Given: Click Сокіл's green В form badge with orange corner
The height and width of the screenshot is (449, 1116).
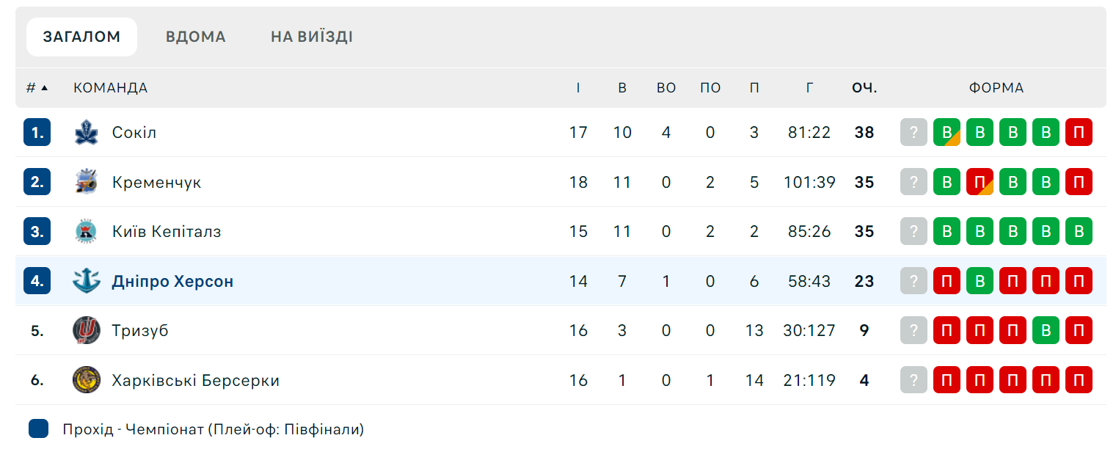Looking at the screenshot, I should (947, 133).
